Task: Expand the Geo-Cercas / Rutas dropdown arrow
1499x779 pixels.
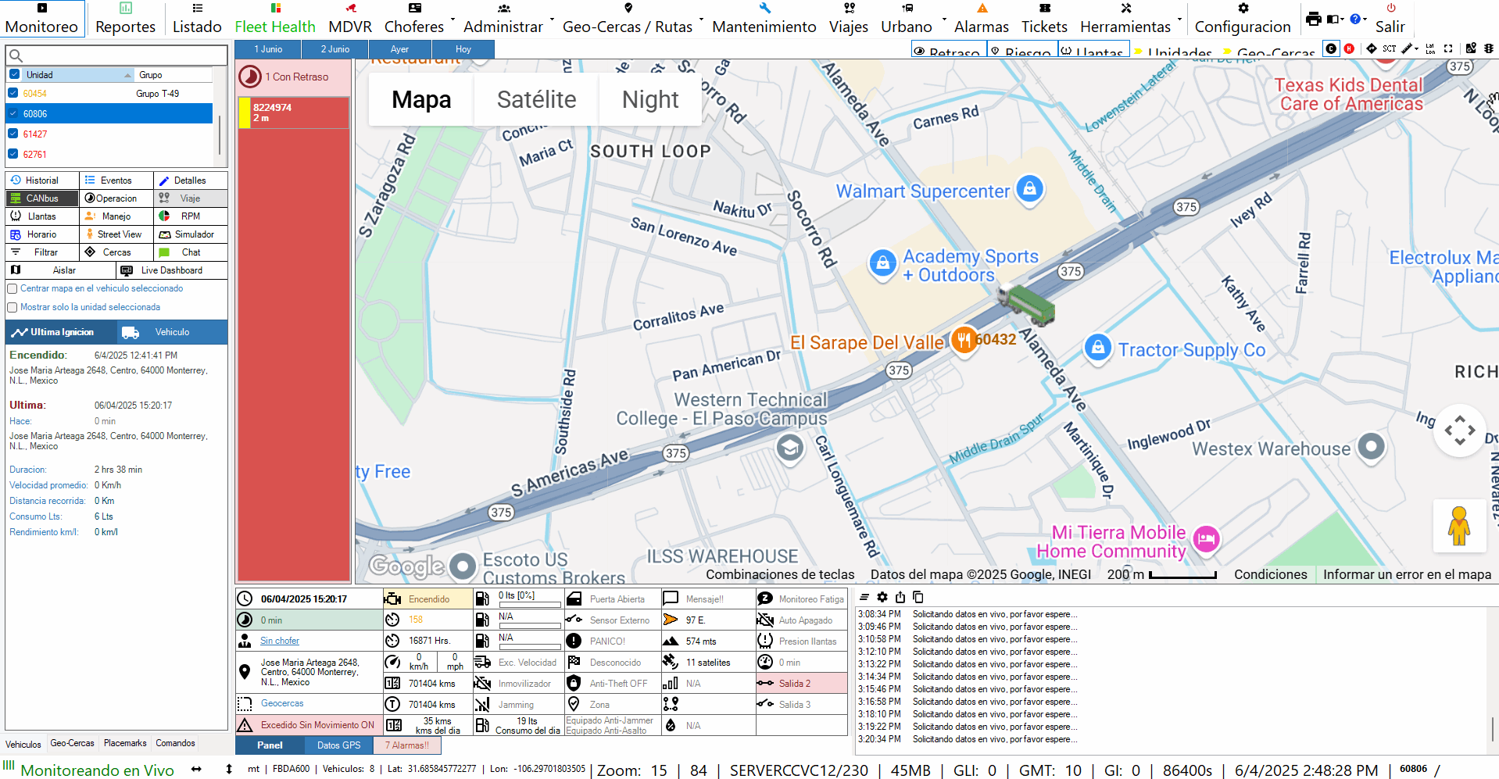Action: pyautogui.click(x=701, y=19)
